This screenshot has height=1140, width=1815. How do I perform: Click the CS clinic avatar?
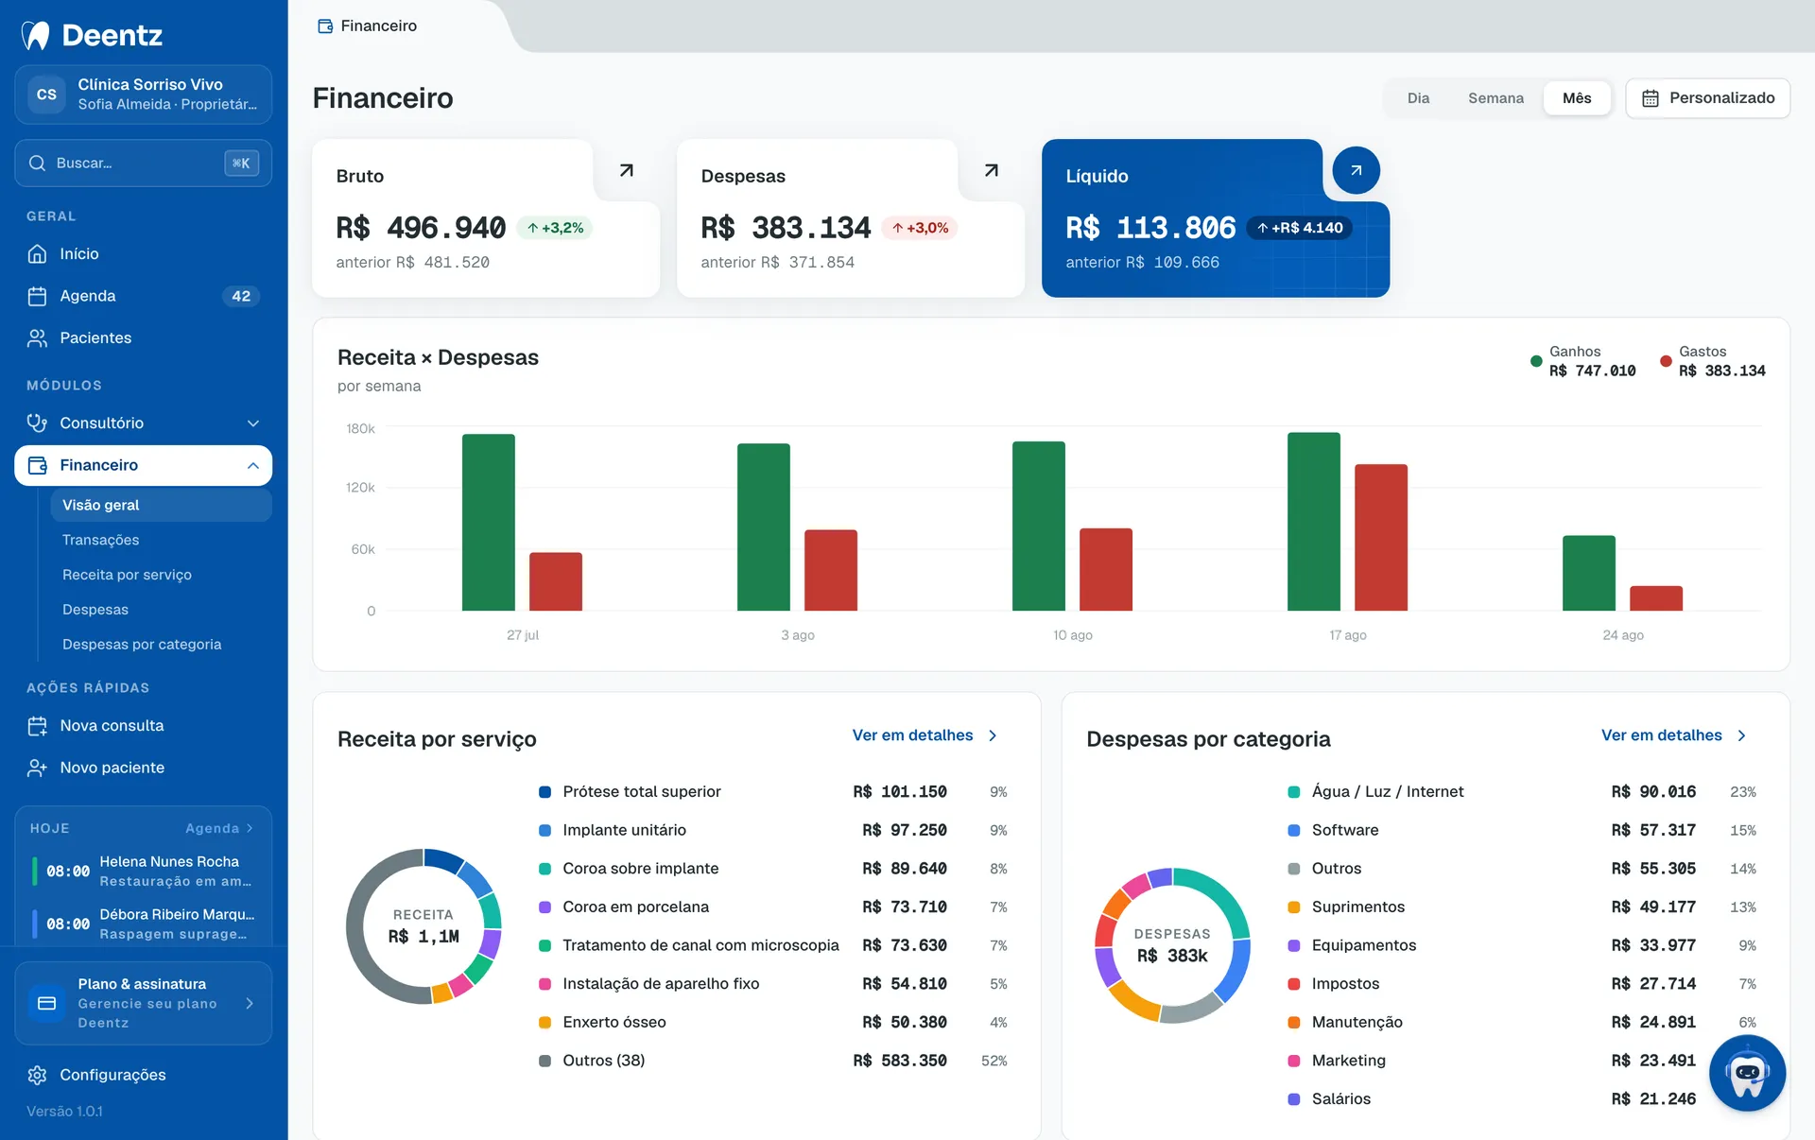[x=46, y=95]
